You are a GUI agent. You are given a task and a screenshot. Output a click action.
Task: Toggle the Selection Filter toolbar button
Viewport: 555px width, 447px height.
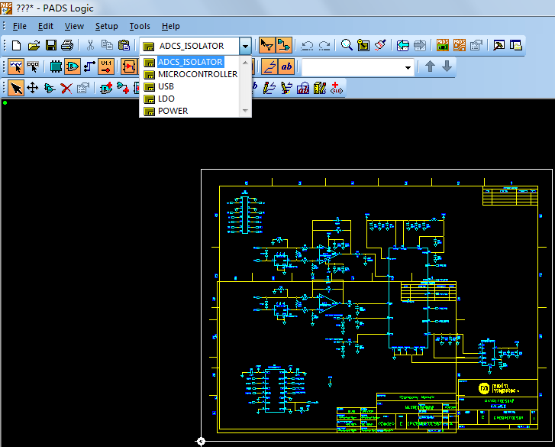coord(267,45)
